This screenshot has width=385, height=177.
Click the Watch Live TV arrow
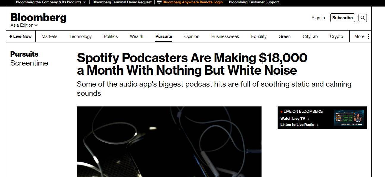tap(309, 119)
